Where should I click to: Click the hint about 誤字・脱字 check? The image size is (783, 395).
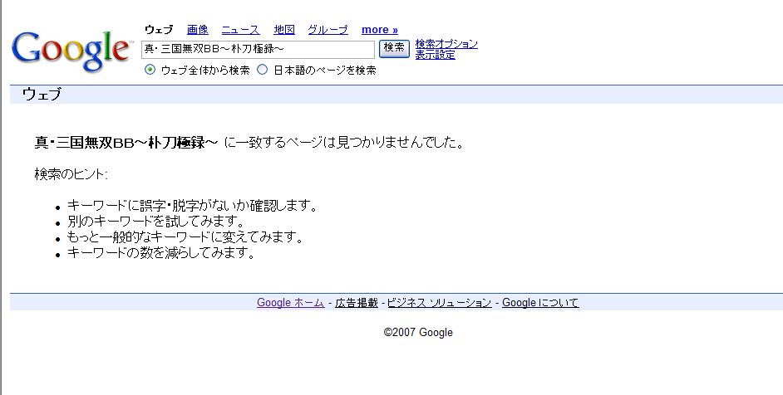coord(192,206)
